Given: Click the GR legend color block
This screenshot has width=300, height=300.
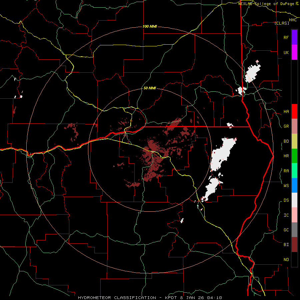Looking at the screenshot, I should 294,126.
